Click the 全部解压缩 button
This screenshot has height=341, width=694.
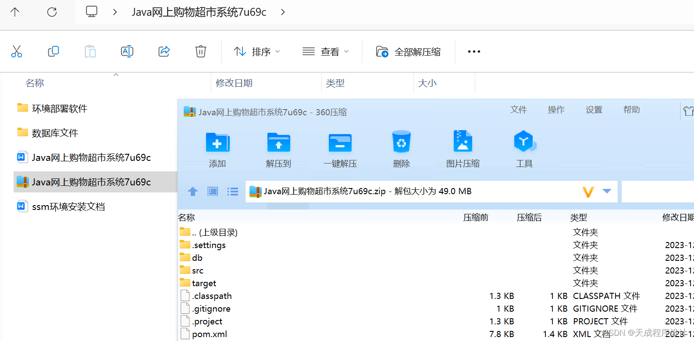tap(409, 52)
